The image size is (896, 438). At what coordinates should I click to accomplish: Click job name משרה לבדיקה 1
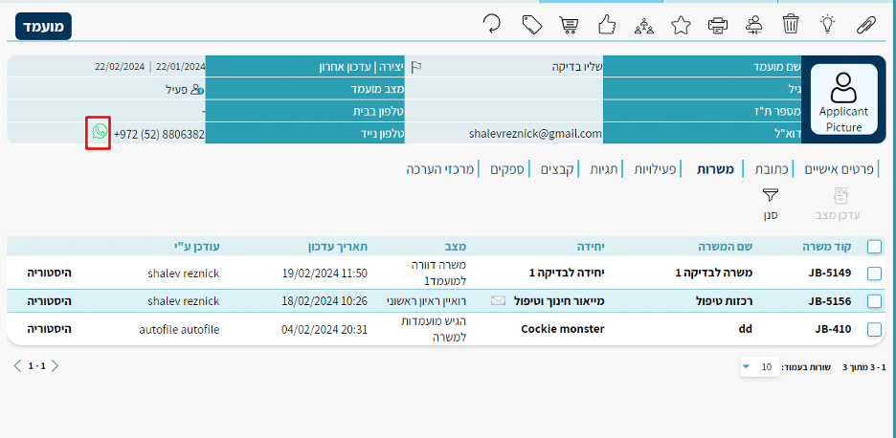click(714, 273)
